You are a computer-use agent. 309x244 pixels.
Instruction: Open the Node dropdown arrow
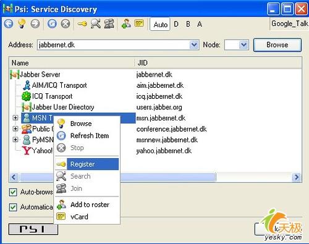click(x=244, y=44)
